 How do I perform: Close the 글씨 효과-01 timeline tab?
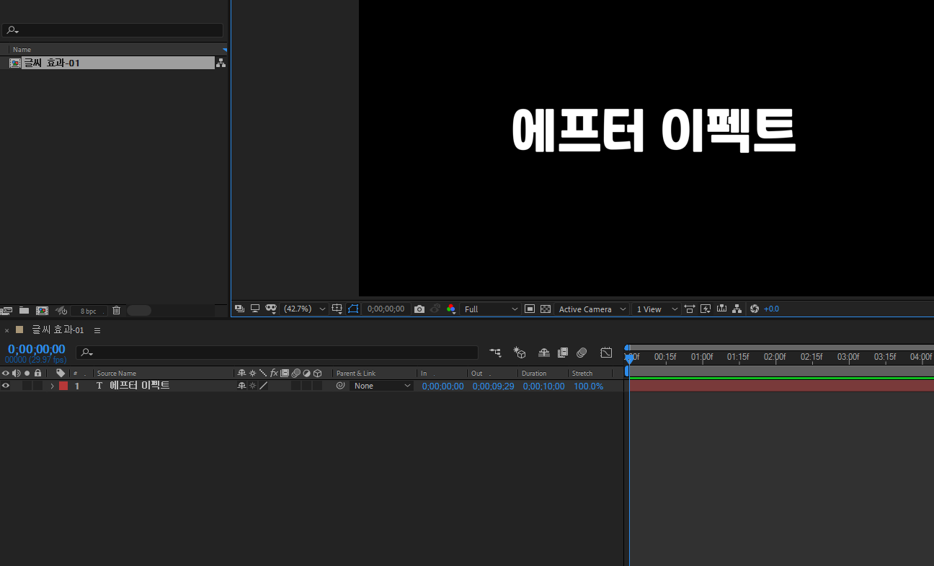pyautogui.click(x=7, y=330)
